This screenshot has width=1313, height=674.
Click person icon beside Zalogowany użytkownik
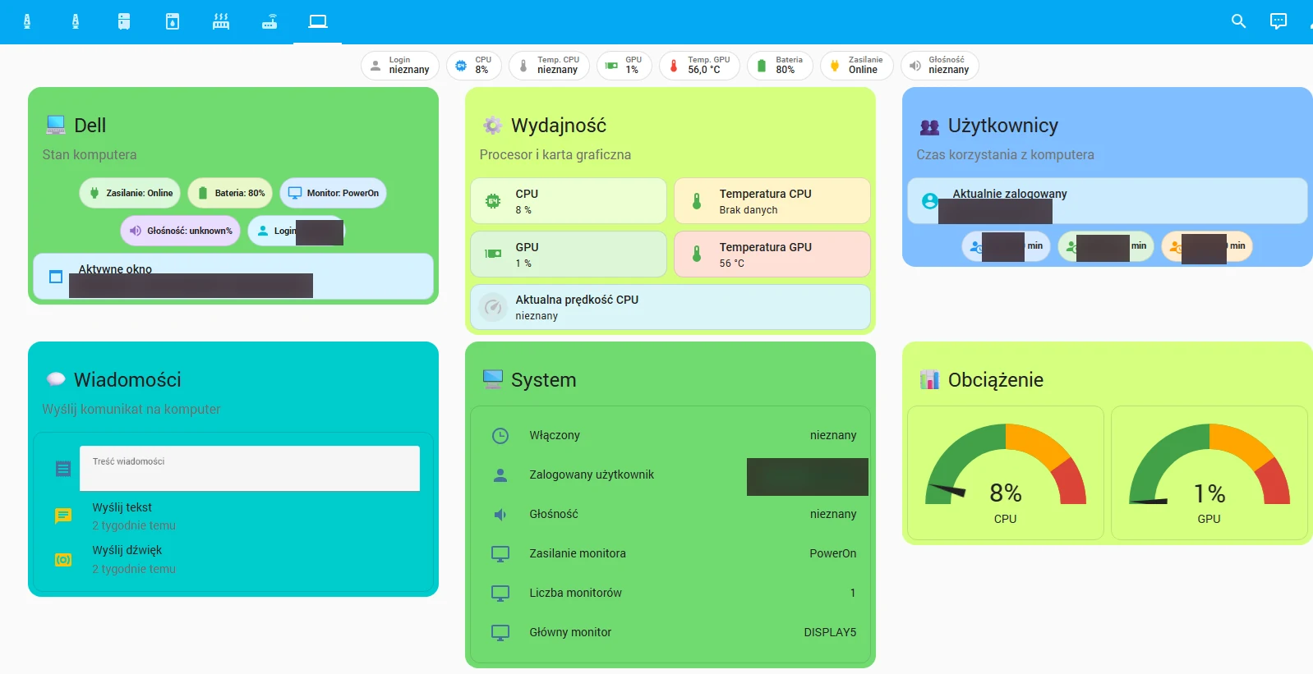tap(500, 475)
